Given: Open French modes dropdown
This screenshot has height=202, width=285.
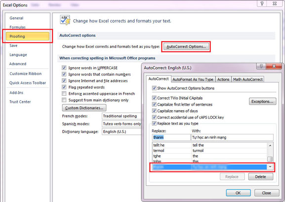Looking at the screenshot, I should (x=122, y=116).
